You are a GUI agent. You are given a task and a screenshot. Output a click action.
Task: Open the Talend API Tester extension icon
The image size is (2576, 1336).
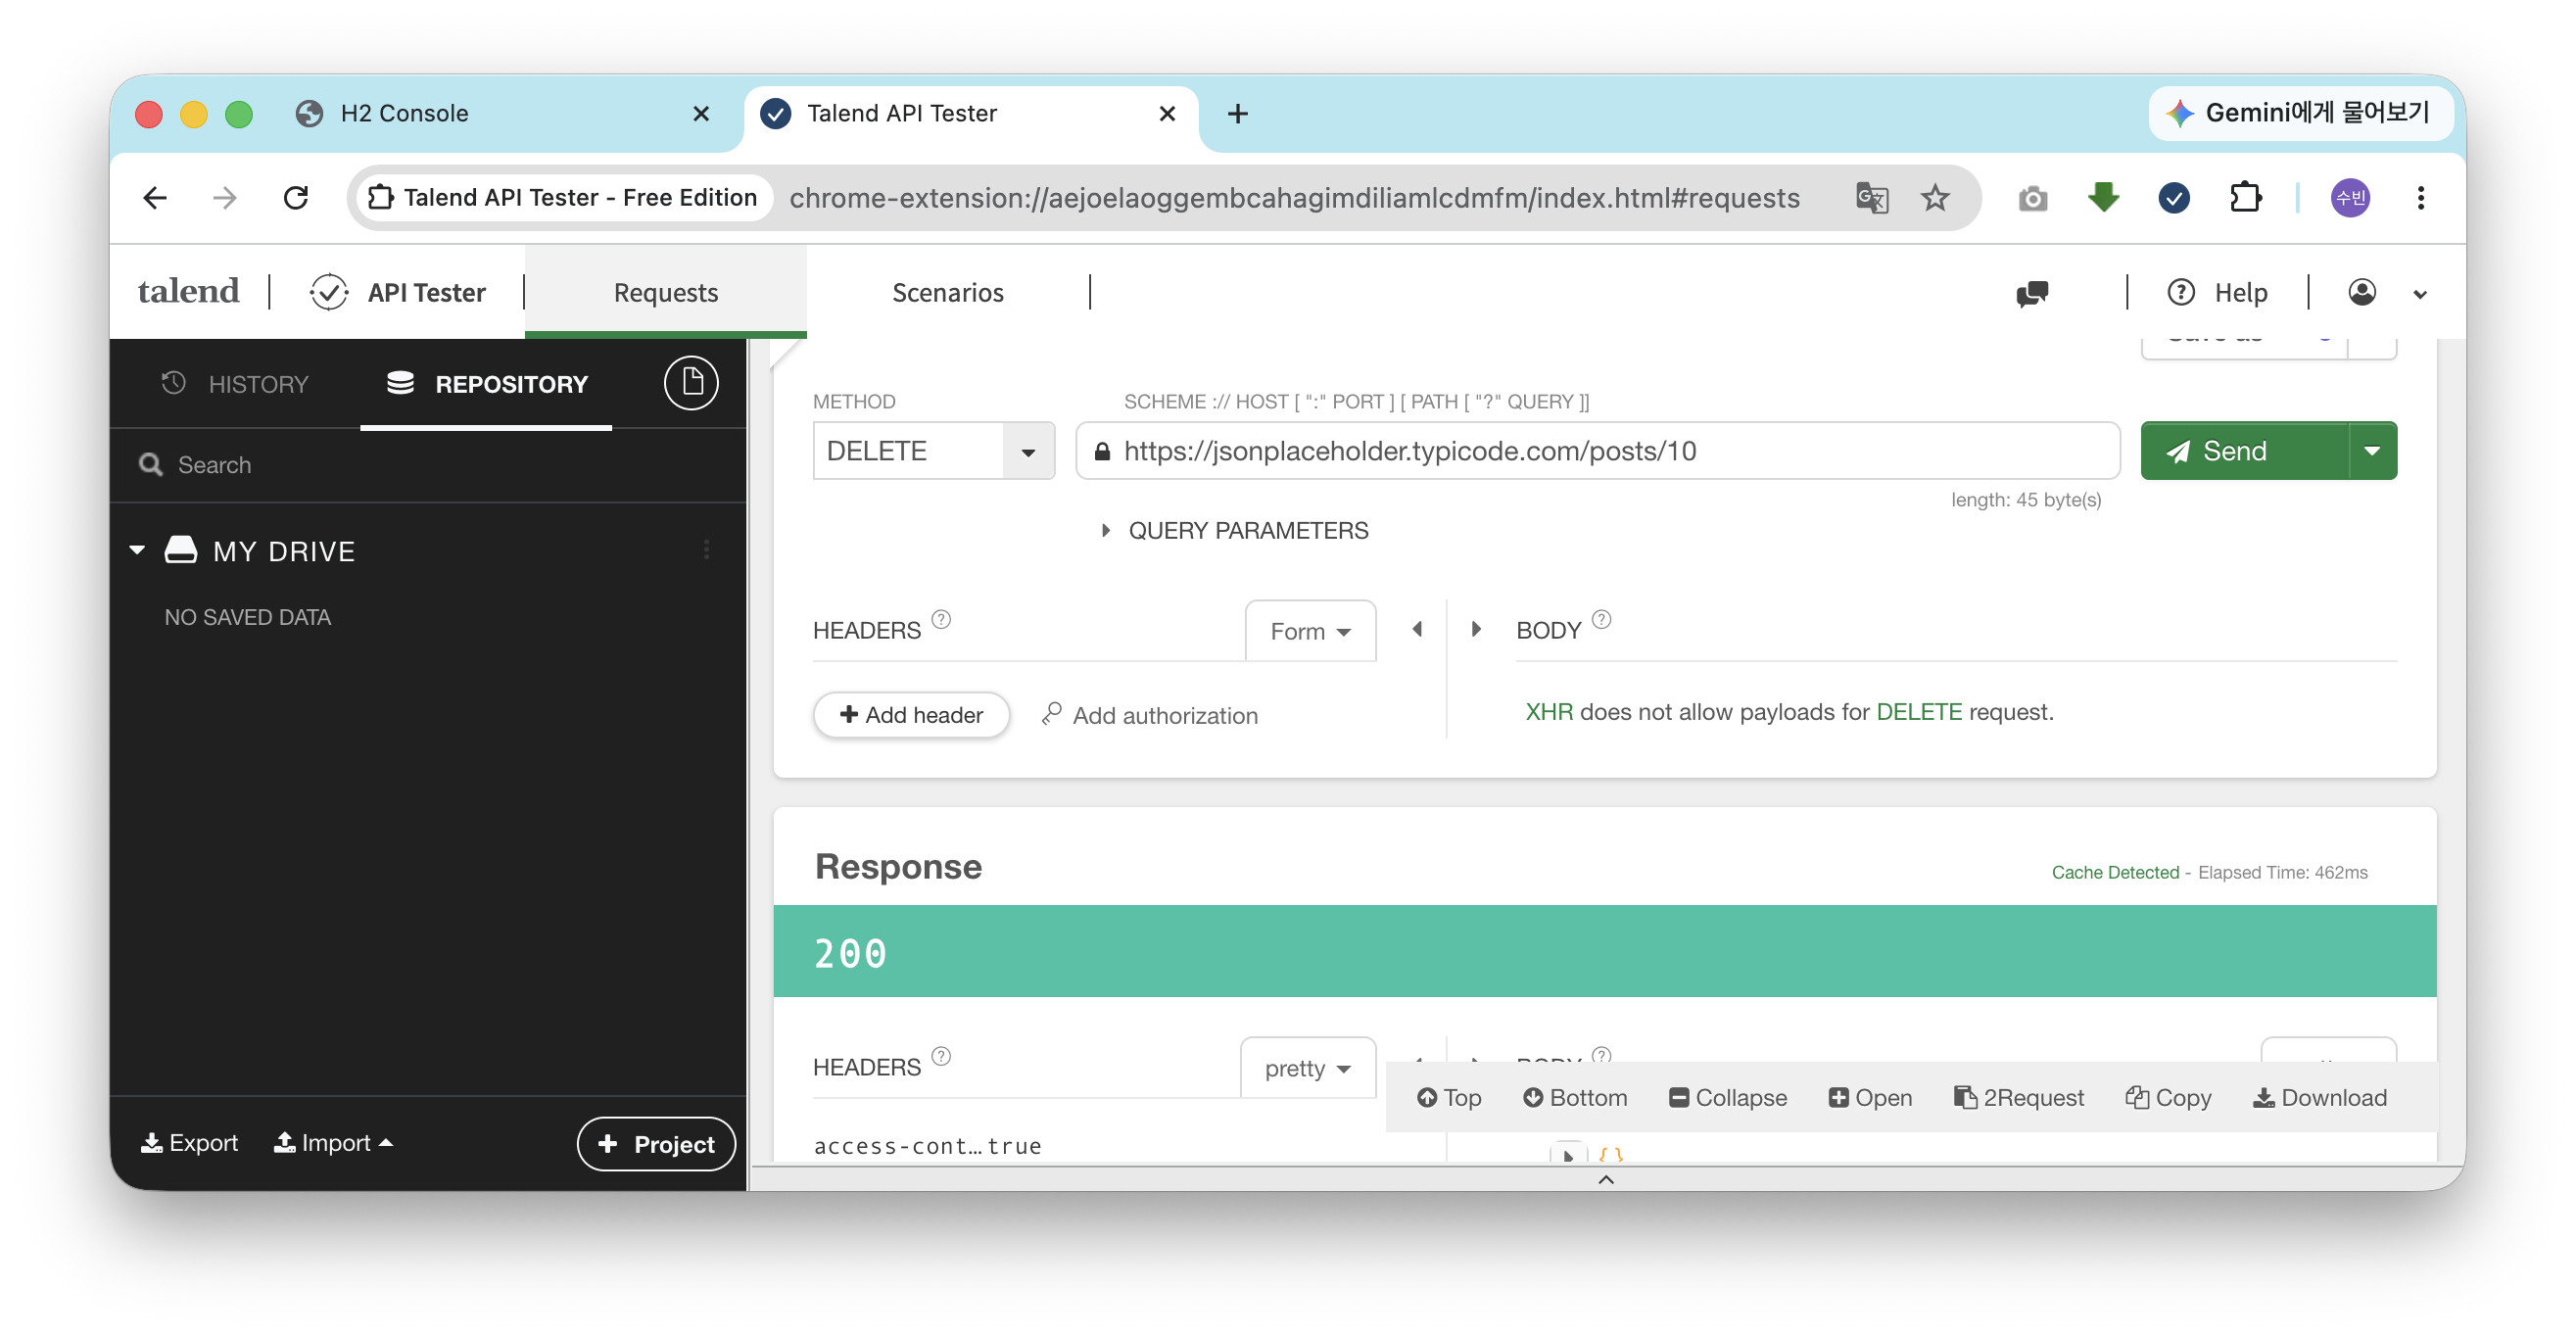click(2174, 198)
